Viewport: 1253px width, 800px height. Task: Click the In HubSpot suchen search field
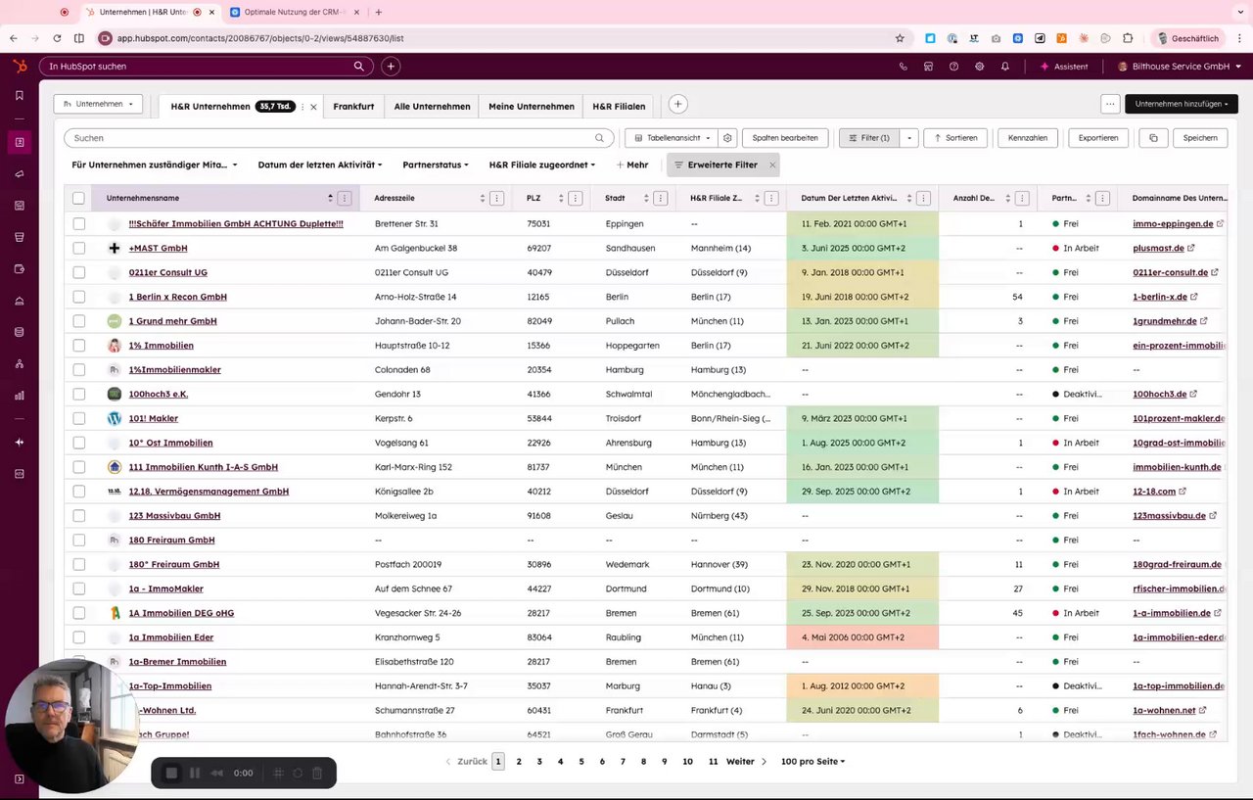tap(206, 67)
